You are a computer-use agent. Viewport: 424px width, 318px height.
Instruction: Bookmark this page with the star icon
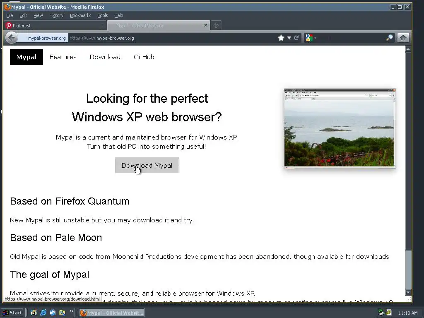coord(281,38)
